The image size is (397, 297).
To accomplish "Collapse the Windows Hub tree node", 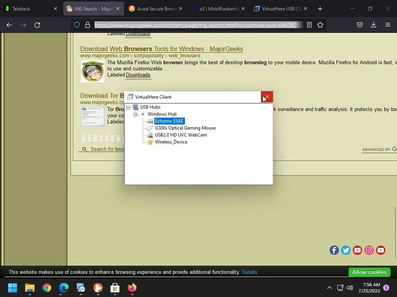I will pos(135,114).
